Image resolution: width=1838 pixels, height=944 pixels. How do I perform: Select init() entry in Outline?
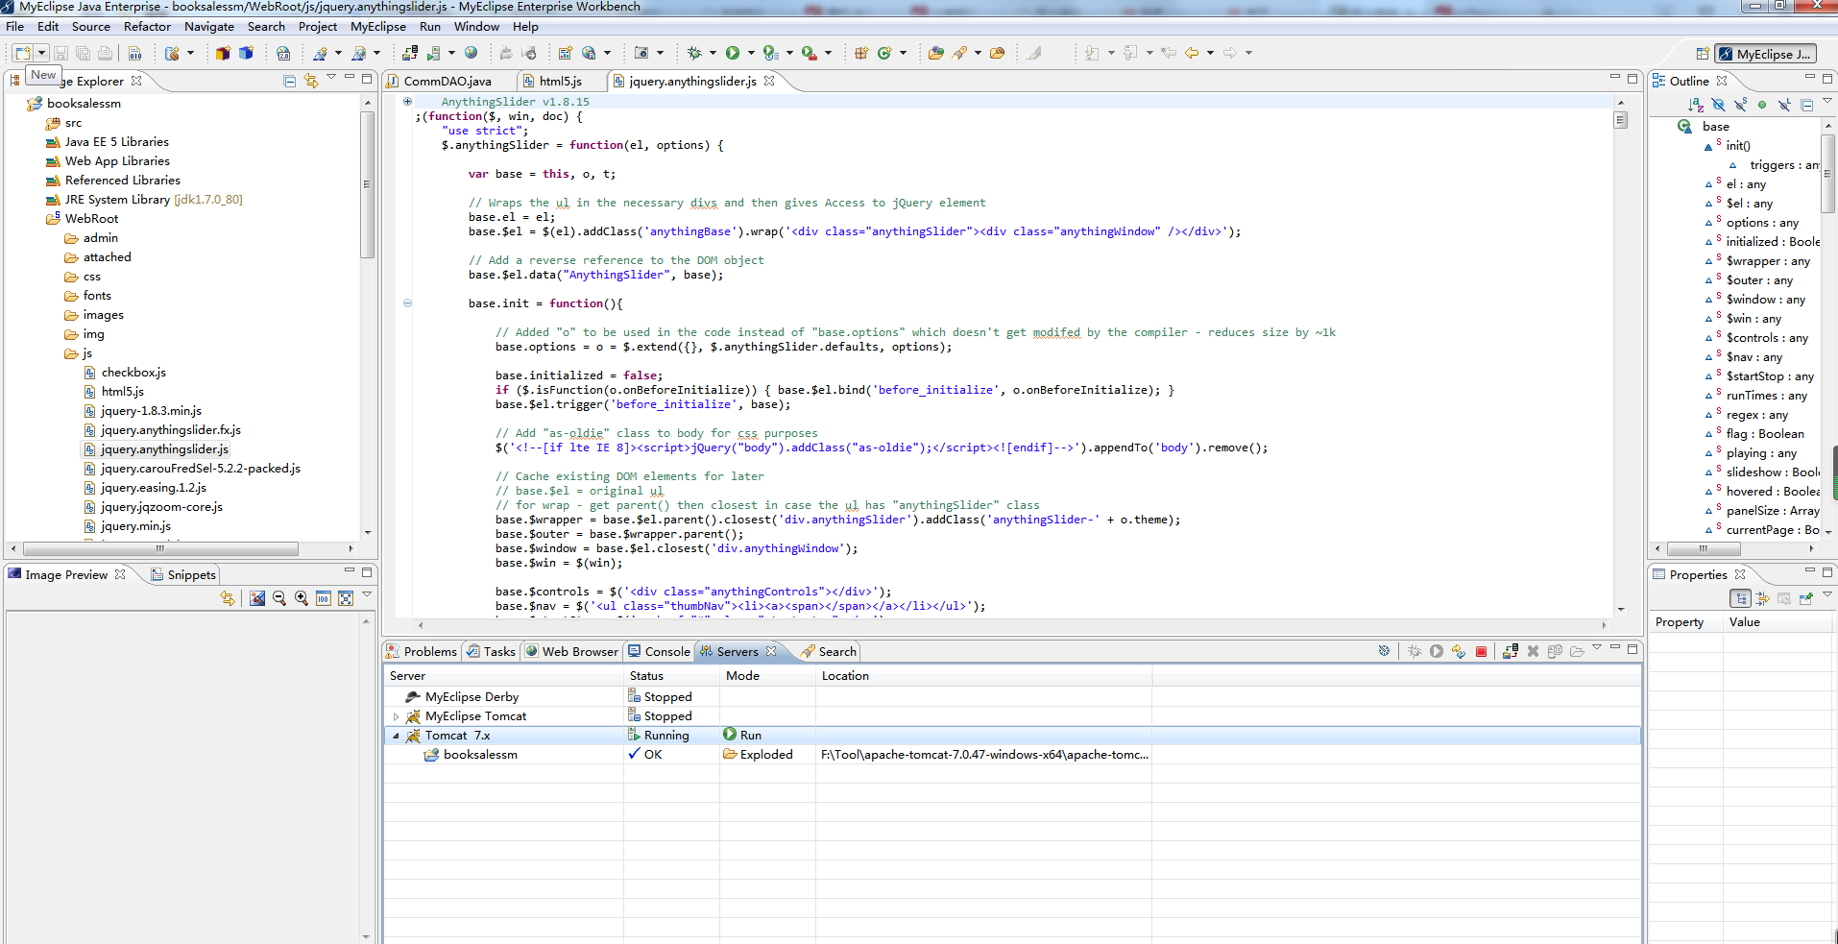pos(1738,146)
